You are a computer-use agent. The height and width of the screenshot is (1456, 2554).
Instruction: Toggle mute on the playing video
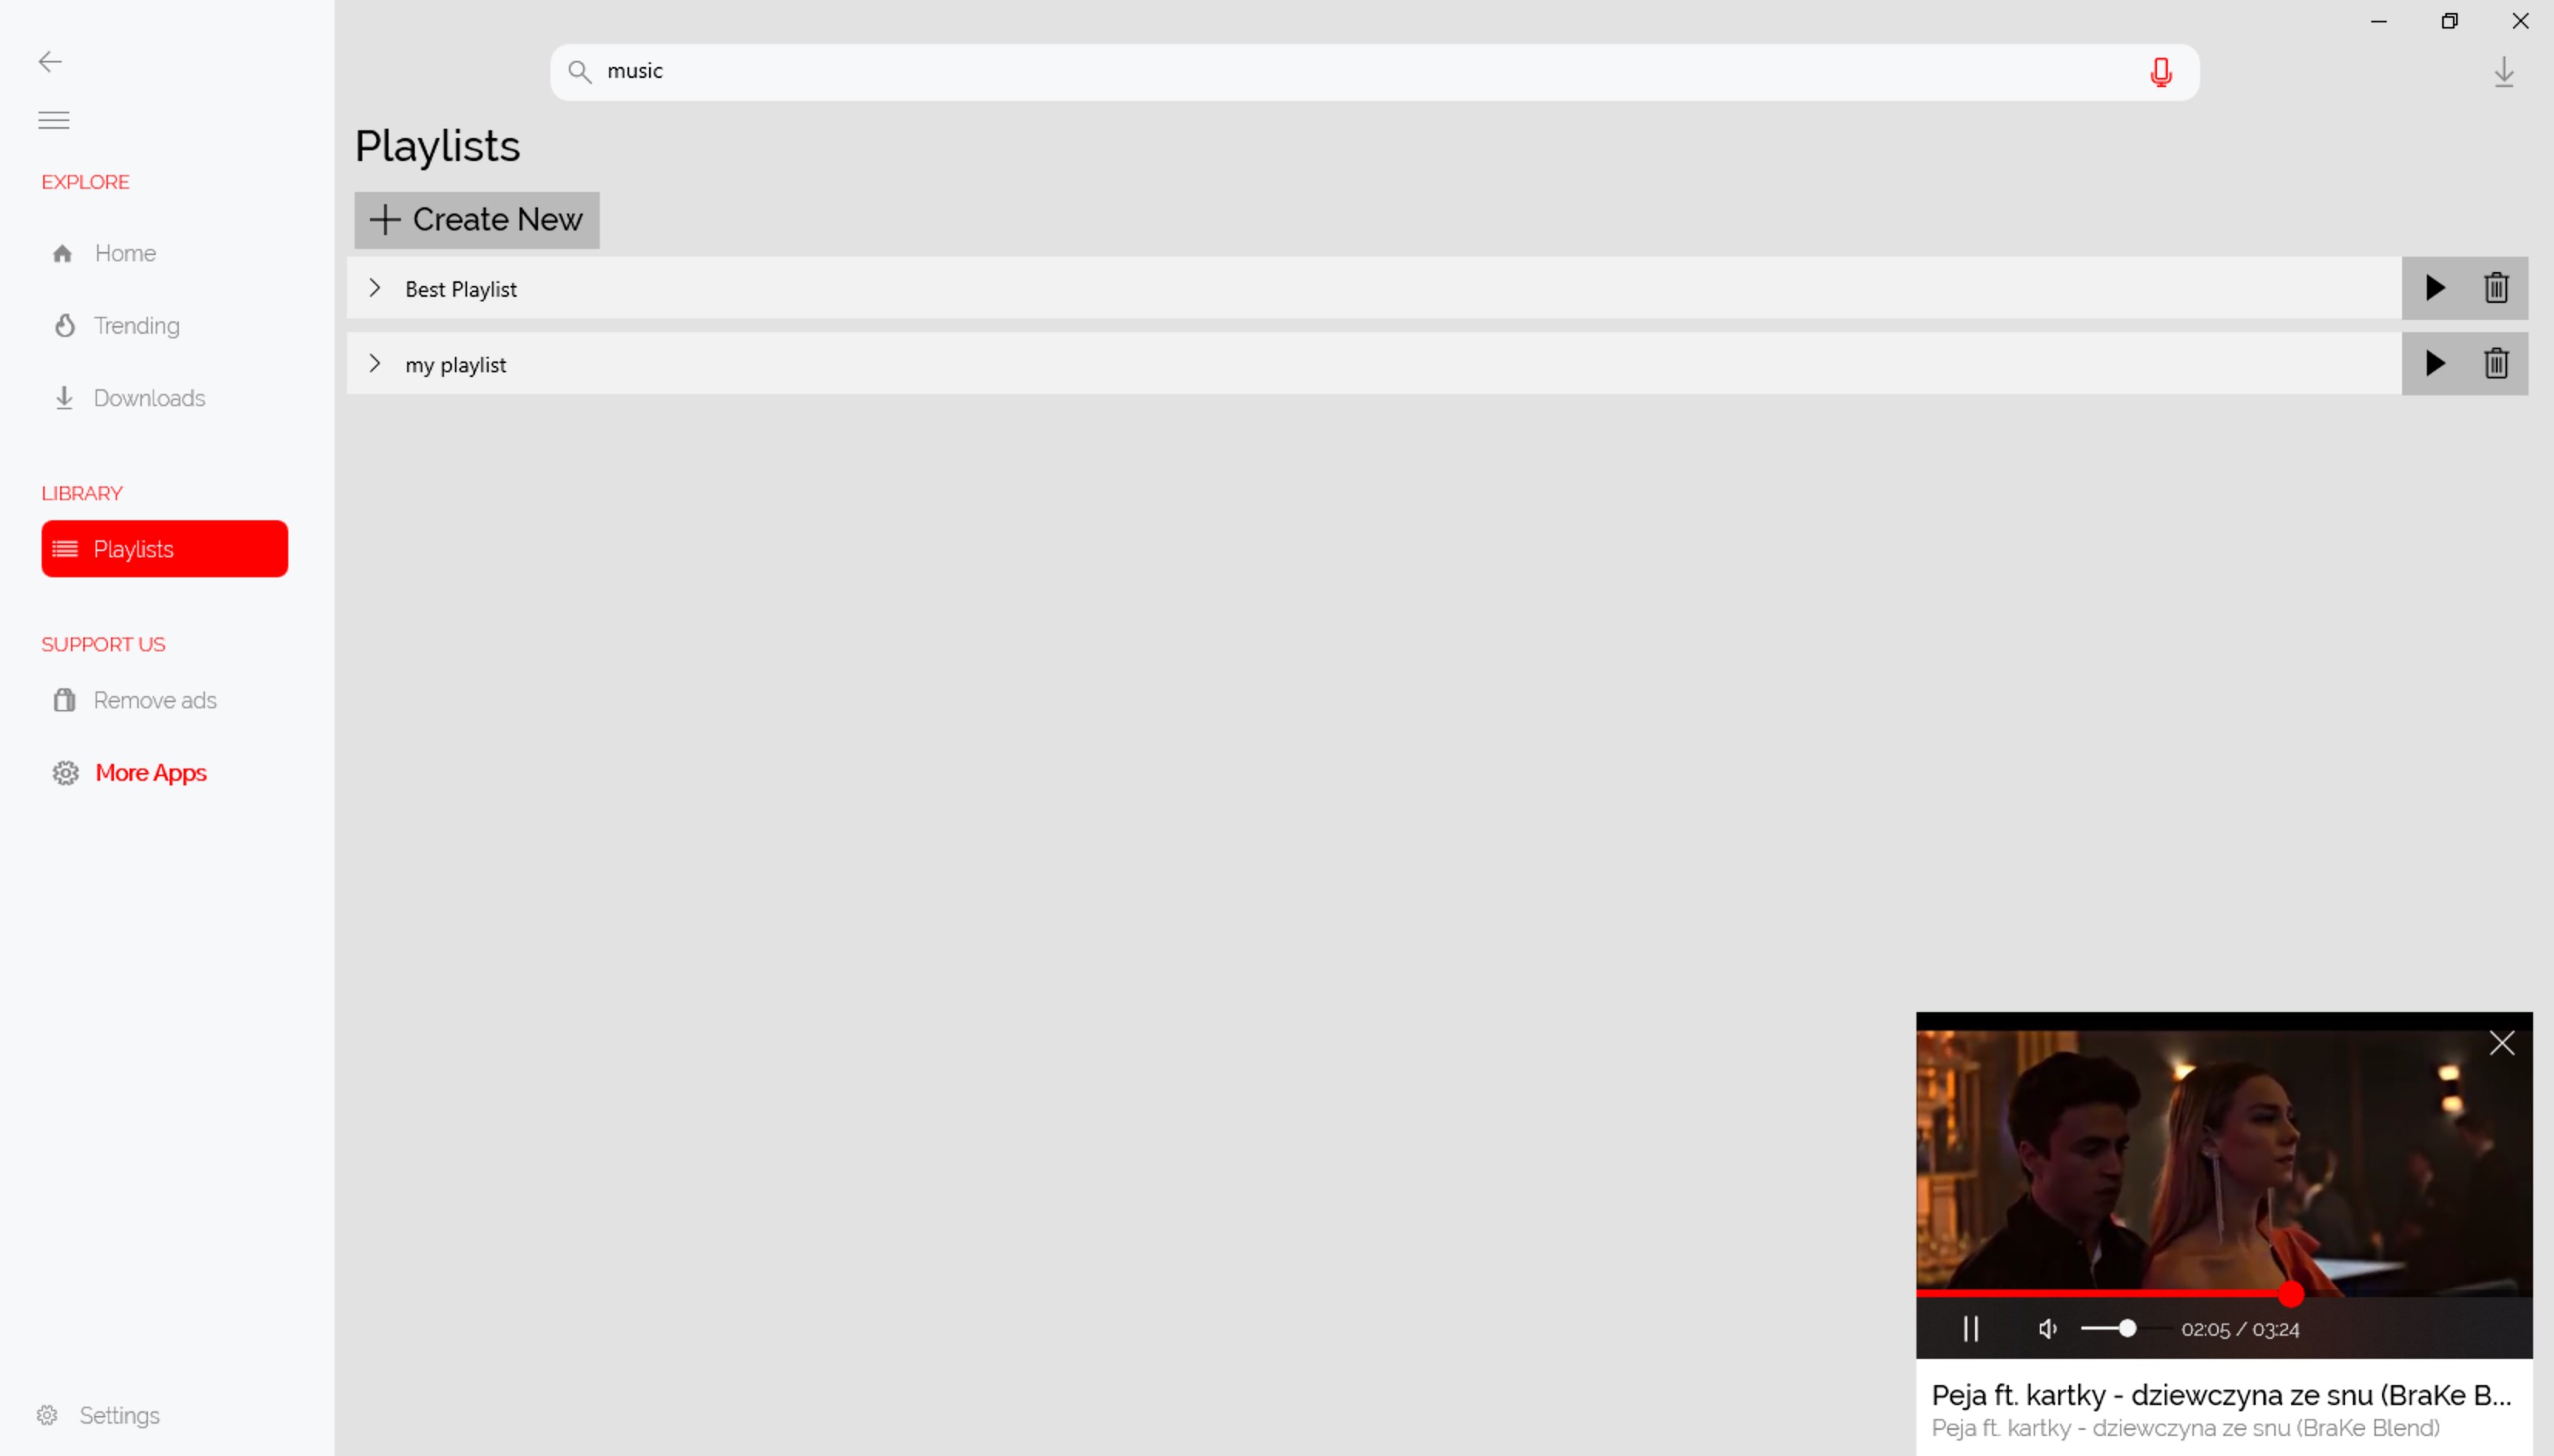2045,1330
